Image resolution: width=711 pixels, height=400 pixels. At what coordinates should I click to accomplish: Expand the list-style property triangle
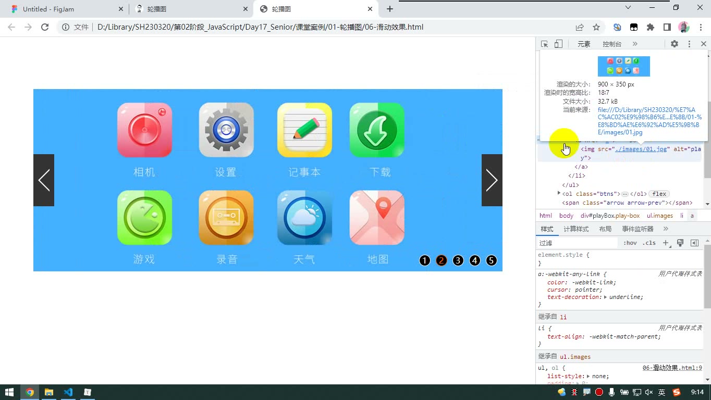coord(589,376)
